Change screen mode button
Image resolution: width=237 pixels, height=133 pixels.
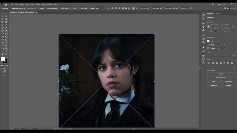[4, 71]
